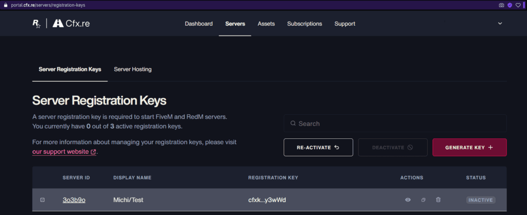Open the account dropdown chevron at top right
527x215 pixels.
coord(500,24)
